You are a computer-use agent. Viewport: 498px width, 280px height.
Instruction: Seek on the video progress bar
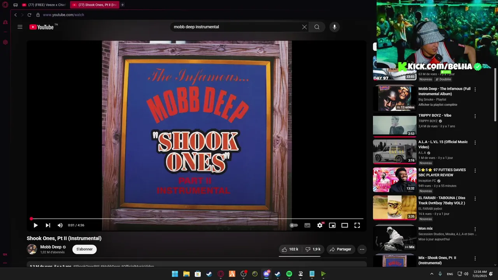[196, 219]
